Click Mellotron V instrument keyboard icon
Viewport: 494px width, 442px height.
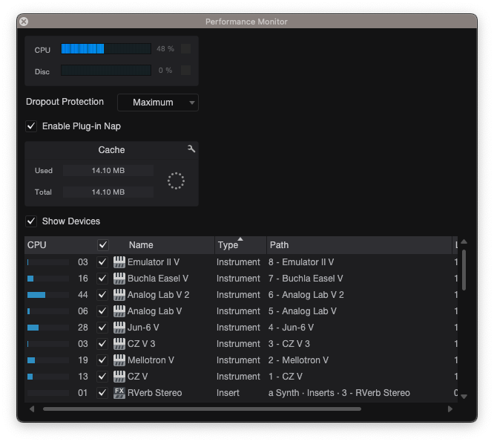coord(119,360)
